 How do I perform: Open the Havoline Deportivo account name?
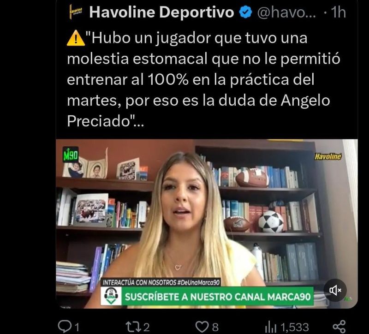point(161,12)
